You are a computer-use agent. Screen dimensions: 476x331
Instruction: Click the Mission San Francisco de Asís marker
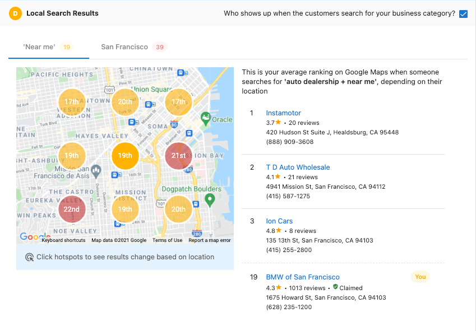[96, 170]
